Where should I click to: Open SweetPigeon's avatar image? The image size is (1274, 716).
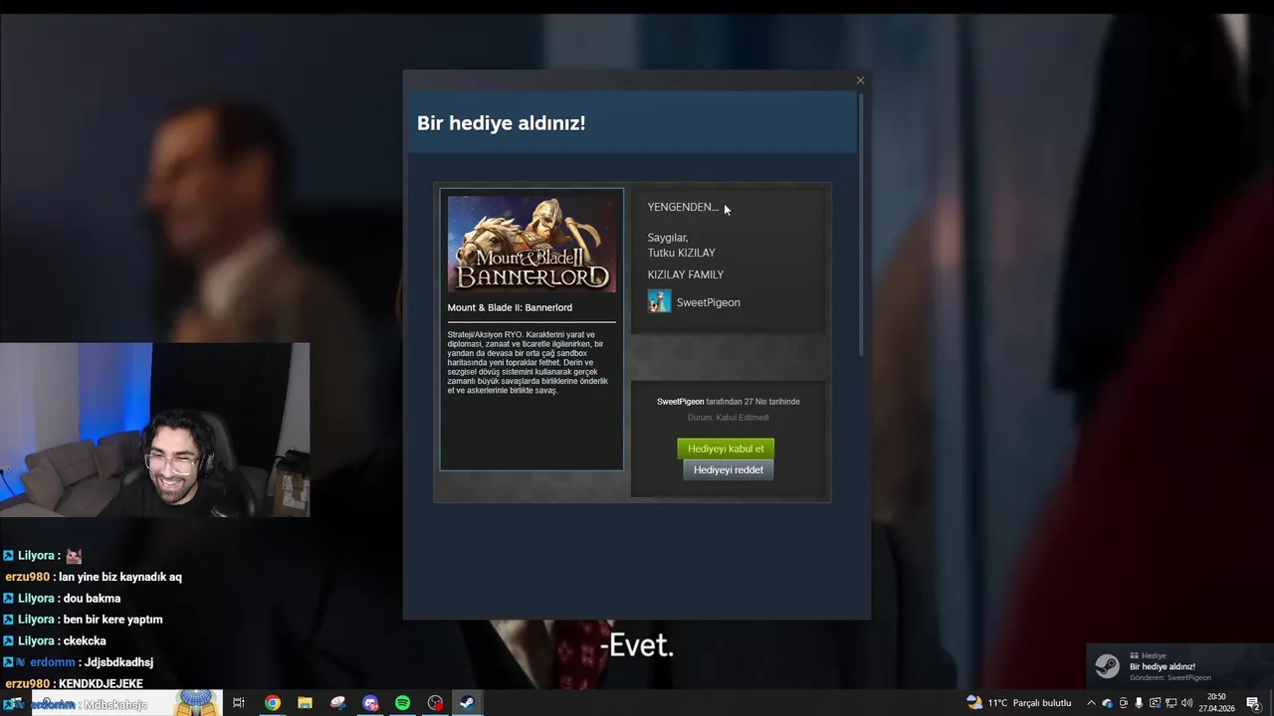coord(659,301)
